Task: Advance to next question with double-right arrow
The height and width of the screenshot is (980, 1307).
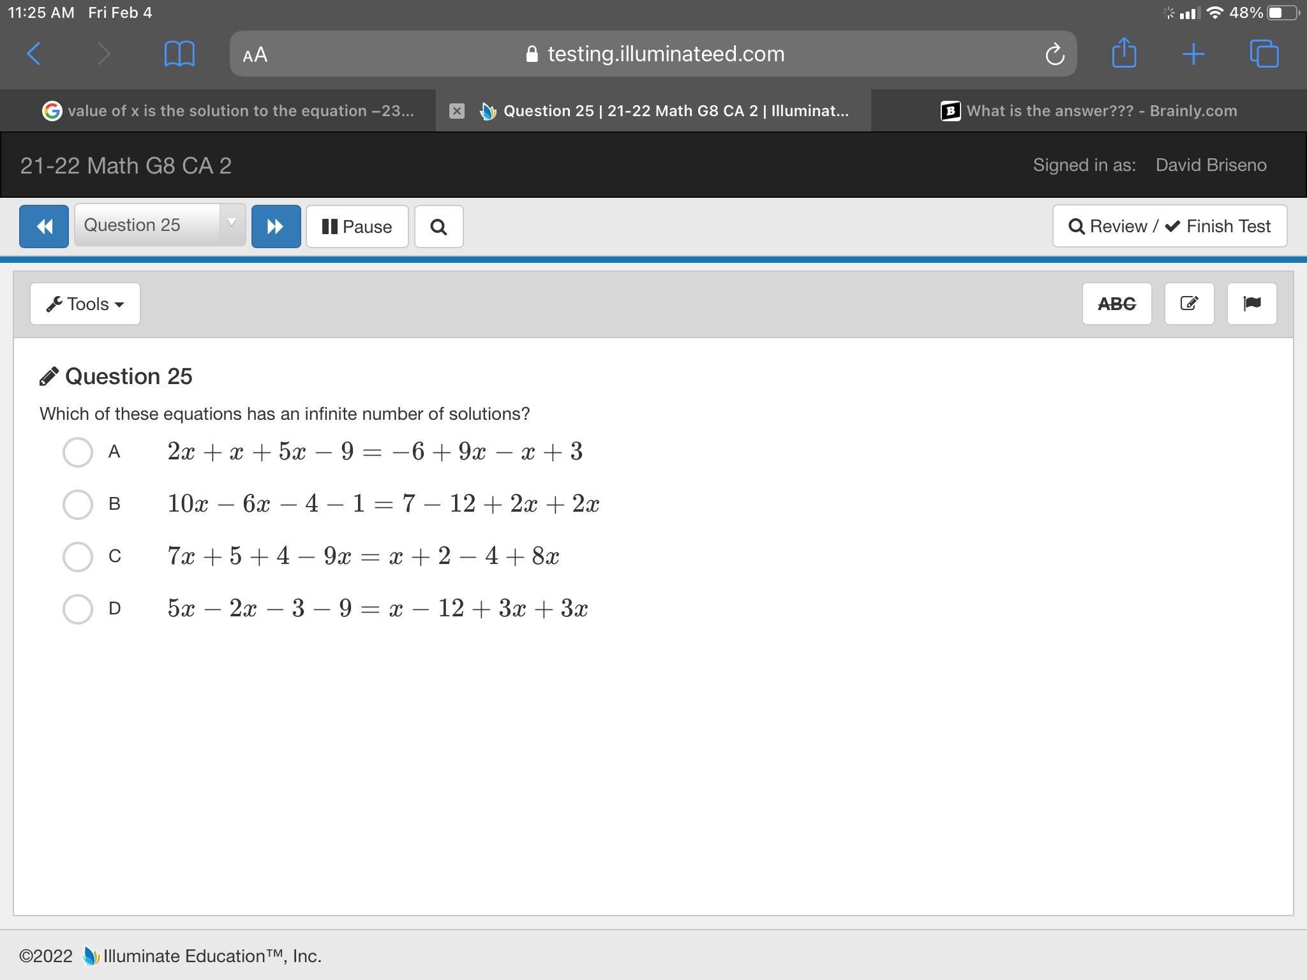Action: coord(276,226)
